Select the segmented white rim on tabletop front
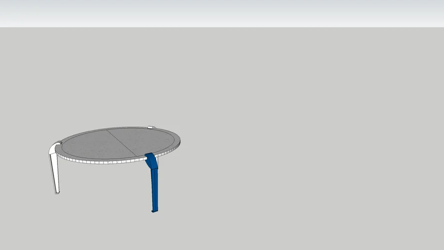The width and height of the screenshot is (444, 250). [x=98, y=161]
